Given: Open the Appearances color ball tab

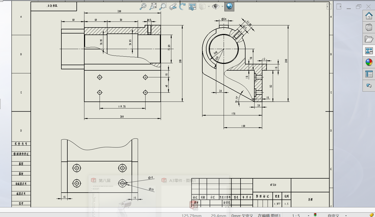Looking at the screenshot, I should tap(369, 62).
